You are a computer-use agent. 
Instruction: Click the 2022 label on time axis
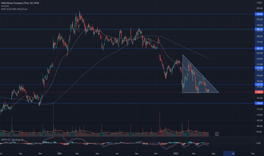click(176, 153)
